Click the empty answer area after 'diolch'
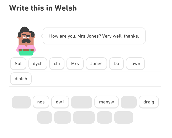This screenshot has width=172, height=138. (x=97, y=79)
